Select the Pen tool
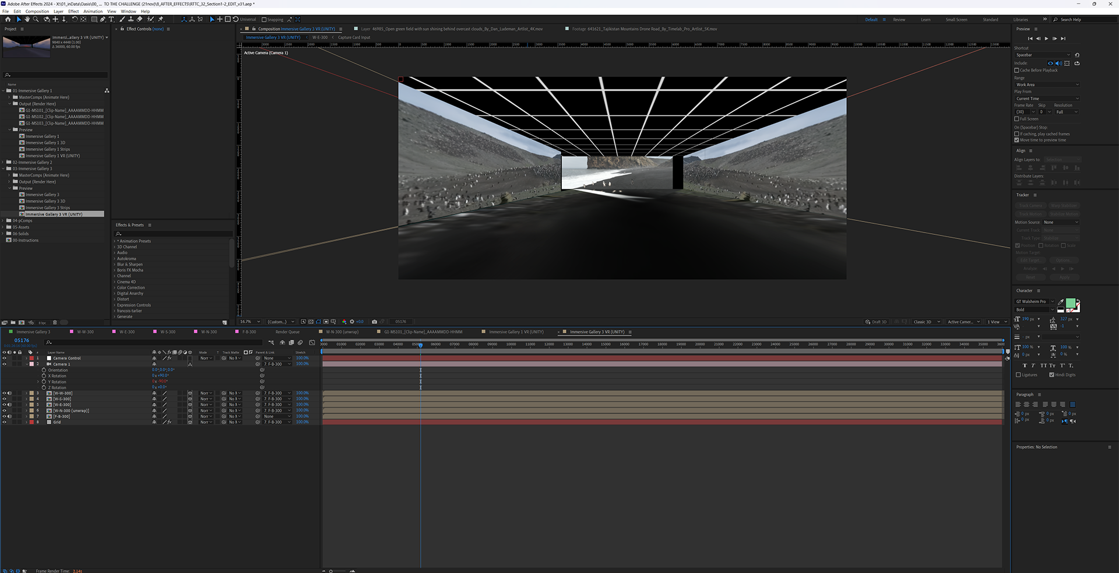 [103, 19]
